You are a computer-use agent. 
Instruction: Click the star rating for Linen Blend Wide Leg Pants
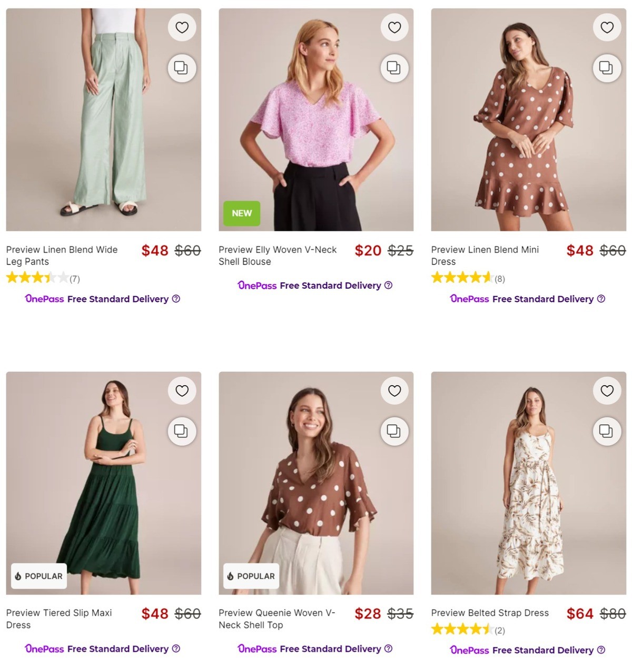[37, 277]
